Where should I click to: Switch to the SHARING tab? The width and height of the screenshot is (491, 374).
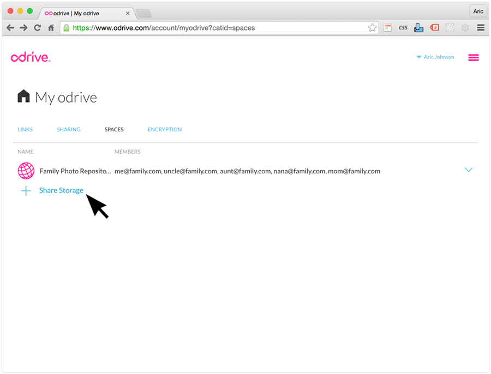pos(69,130)
